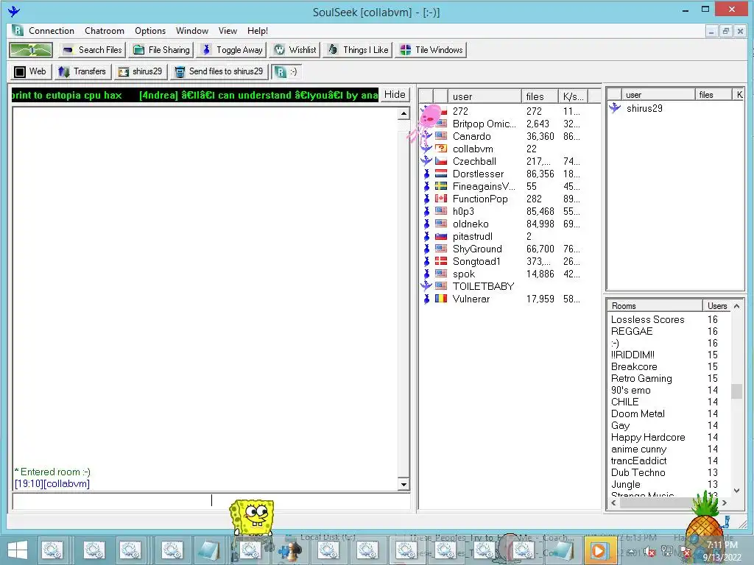Open Things I Like
The height and width of the screenshot is (565, 754).
click(359, 49)
